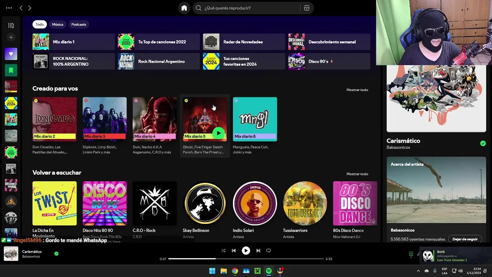Open the Mix diario 2 card

[x=55, y=126]
